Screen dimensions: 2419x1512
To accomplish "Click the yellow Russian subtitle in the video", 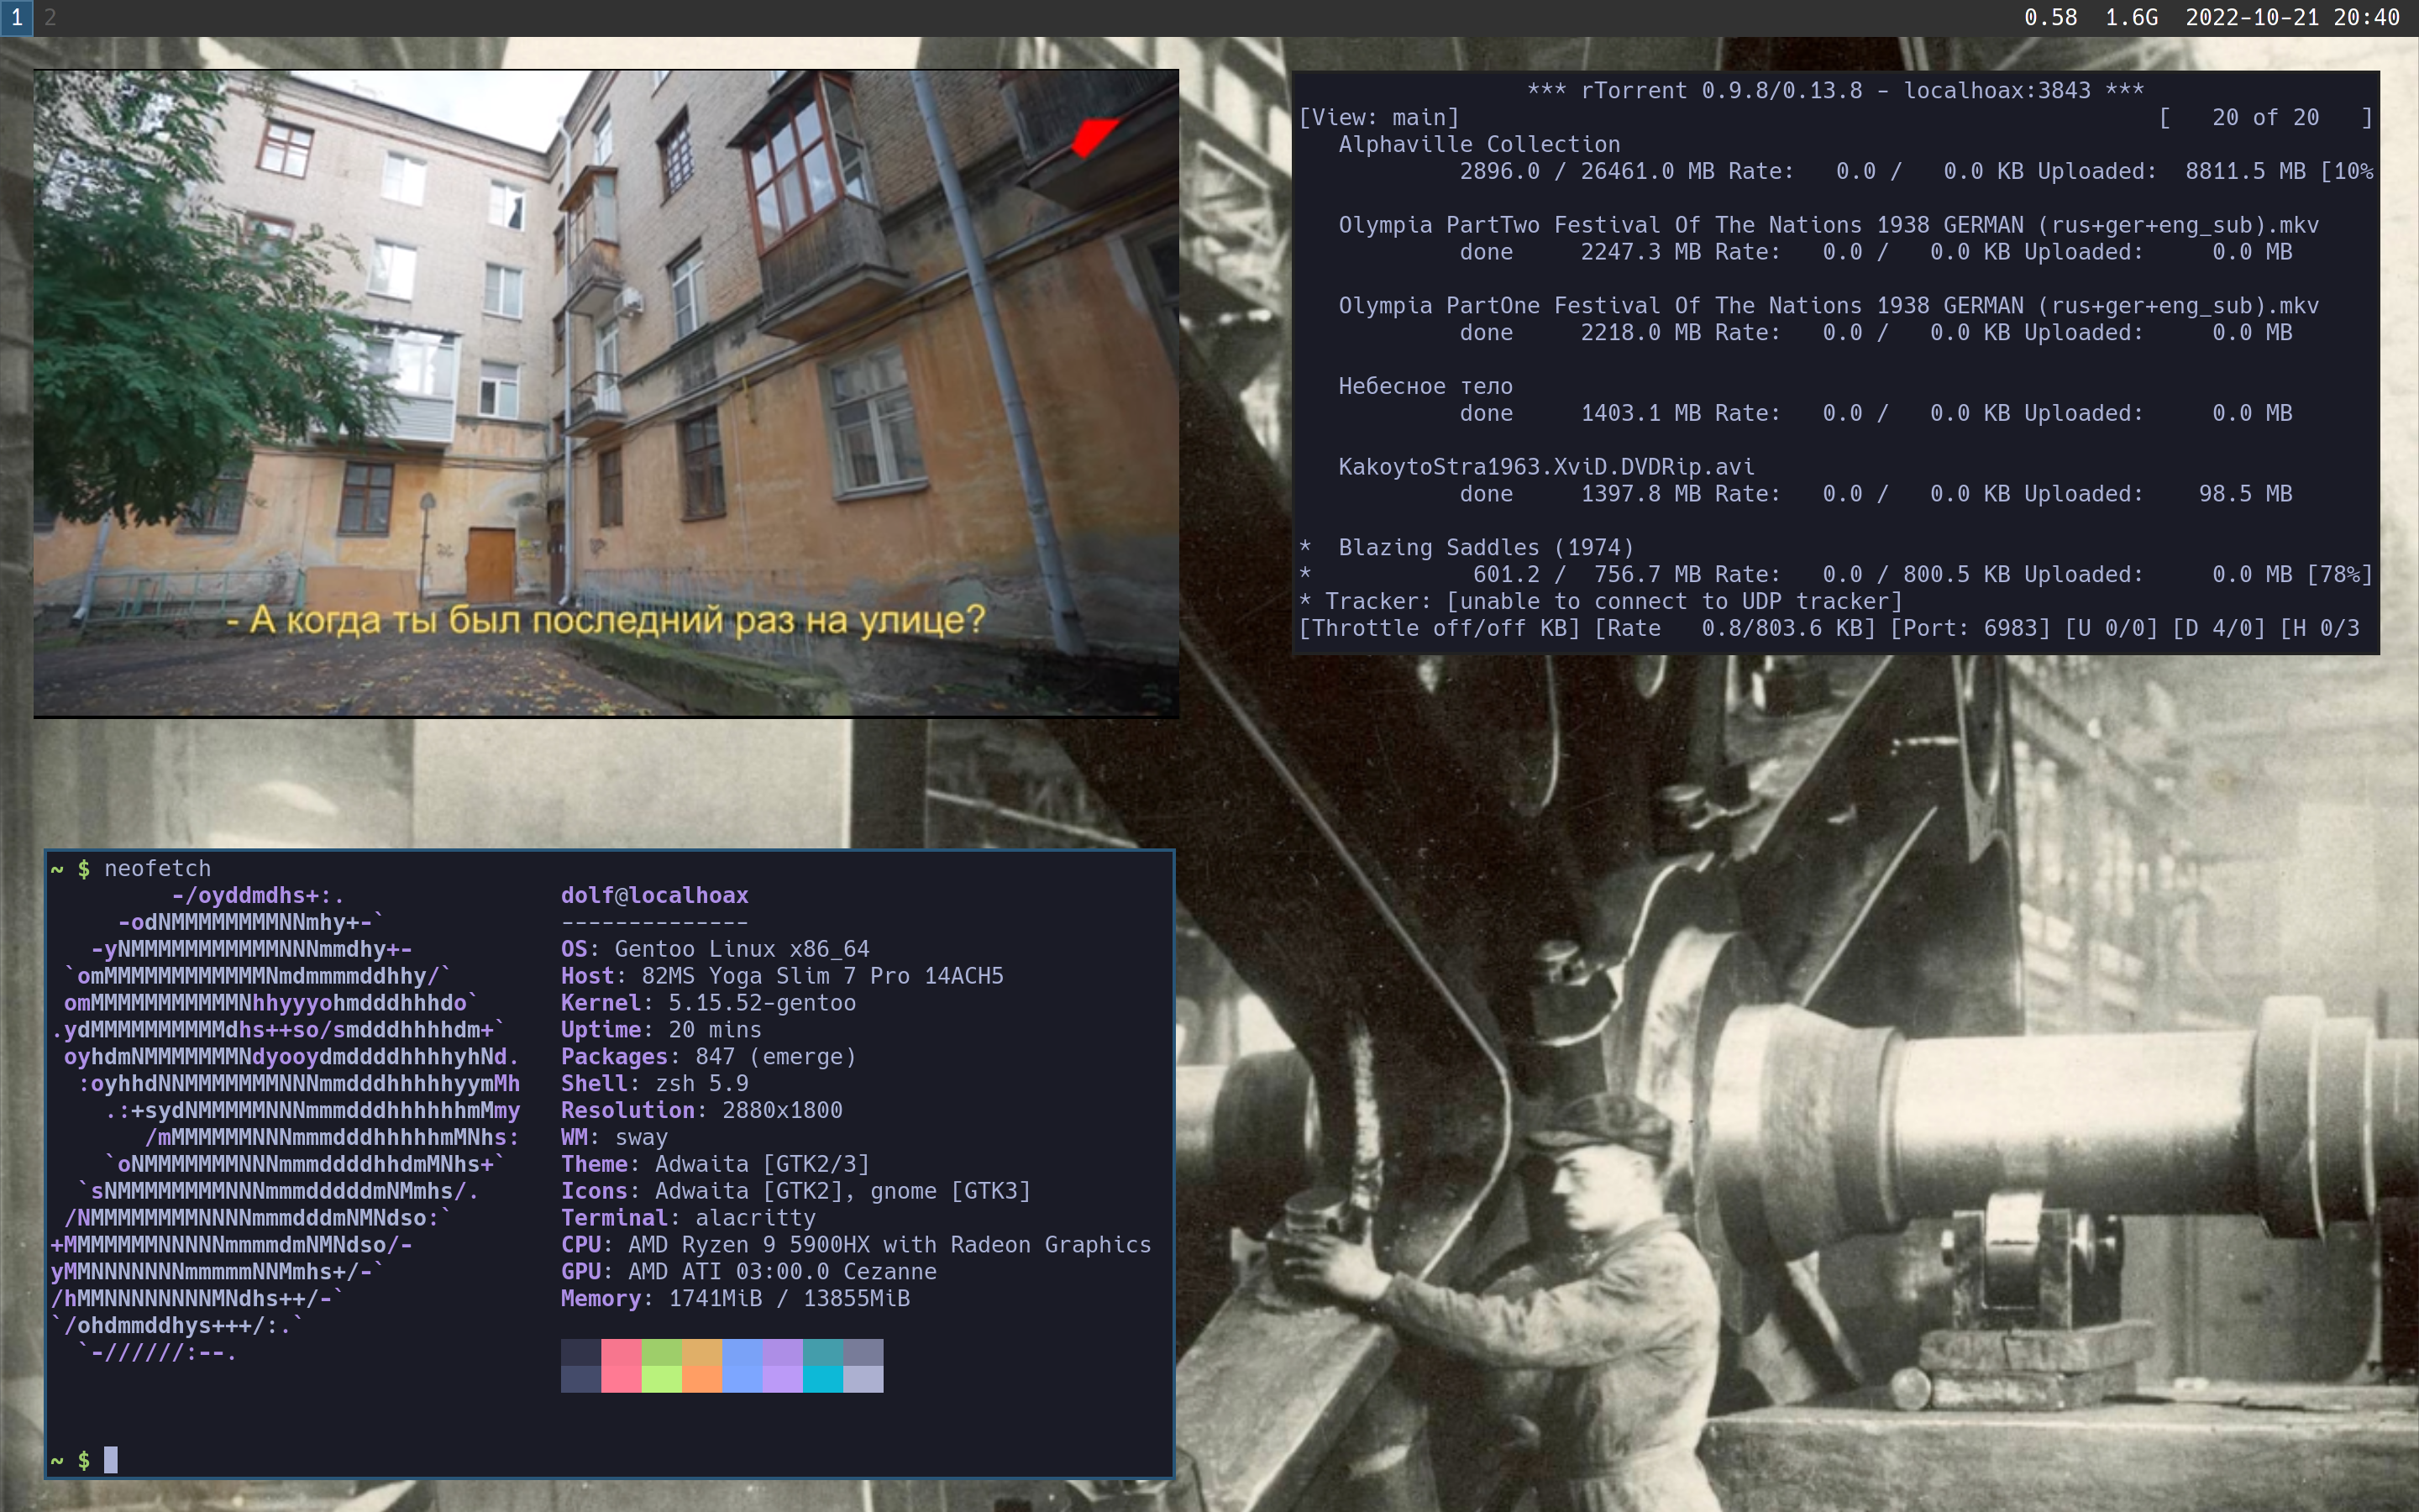I will 606,620.
